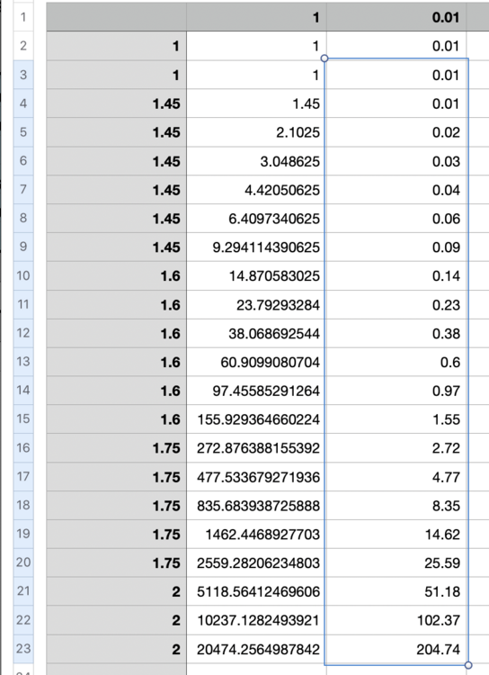Select the cell with value 6.4097340625
The image size is (489, 675).
click(x=256, y=219)
